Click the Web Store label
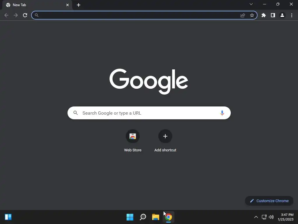Viewport: 298px width, 224px height. tap(133, 150)
